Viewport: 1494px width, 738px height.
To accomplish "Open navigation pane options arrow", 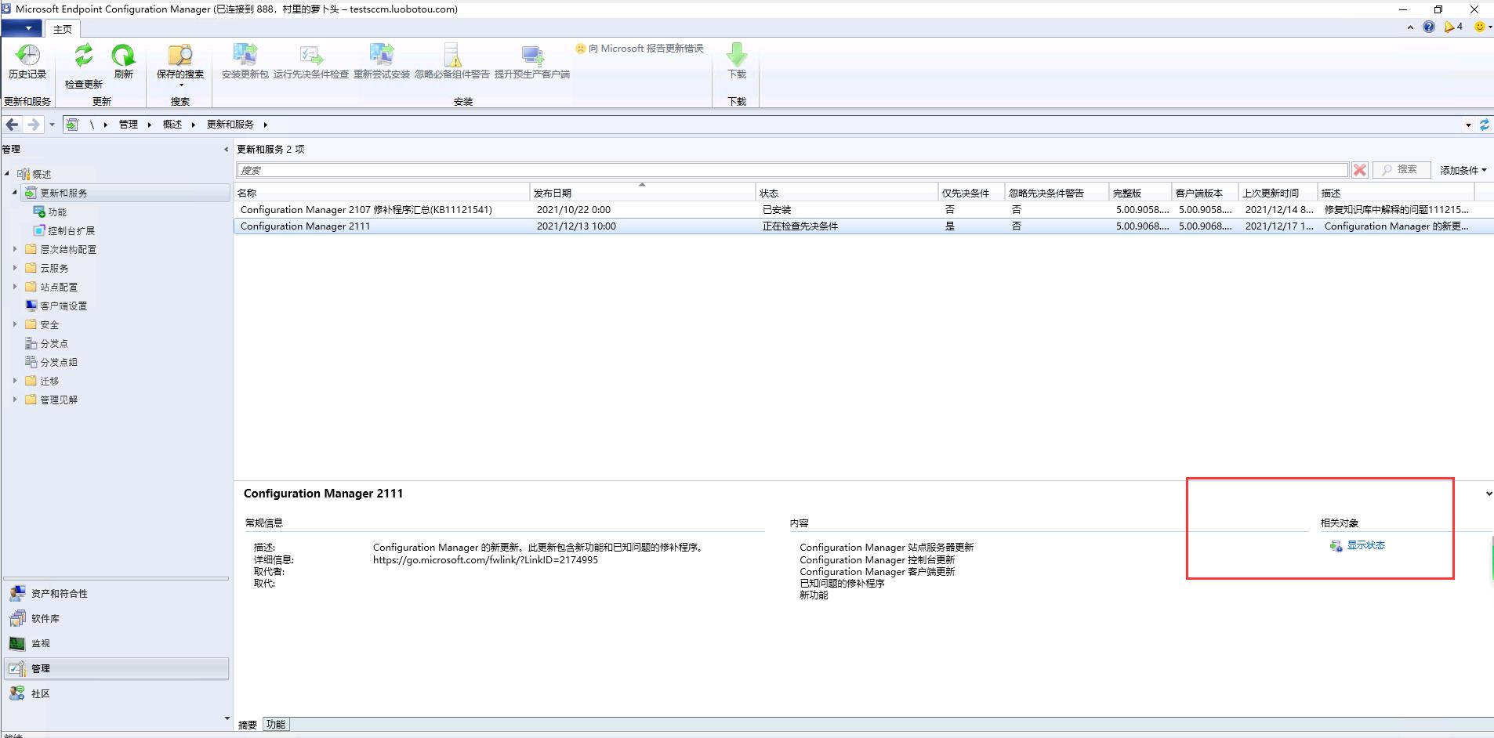I will tap(227, 718).
